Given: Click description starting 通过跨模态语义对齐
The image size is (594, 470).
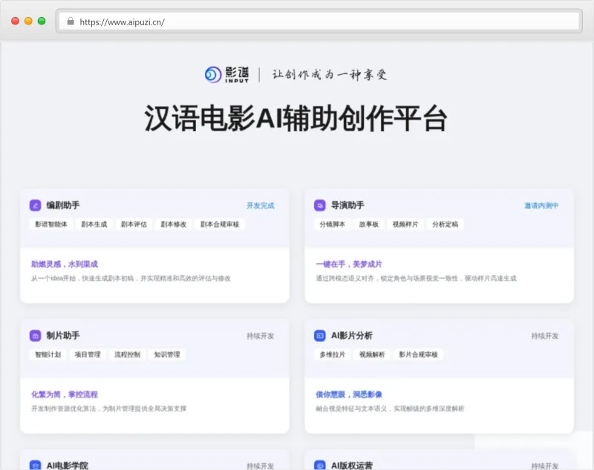Looking at the screenshot, I should point(416,278).
